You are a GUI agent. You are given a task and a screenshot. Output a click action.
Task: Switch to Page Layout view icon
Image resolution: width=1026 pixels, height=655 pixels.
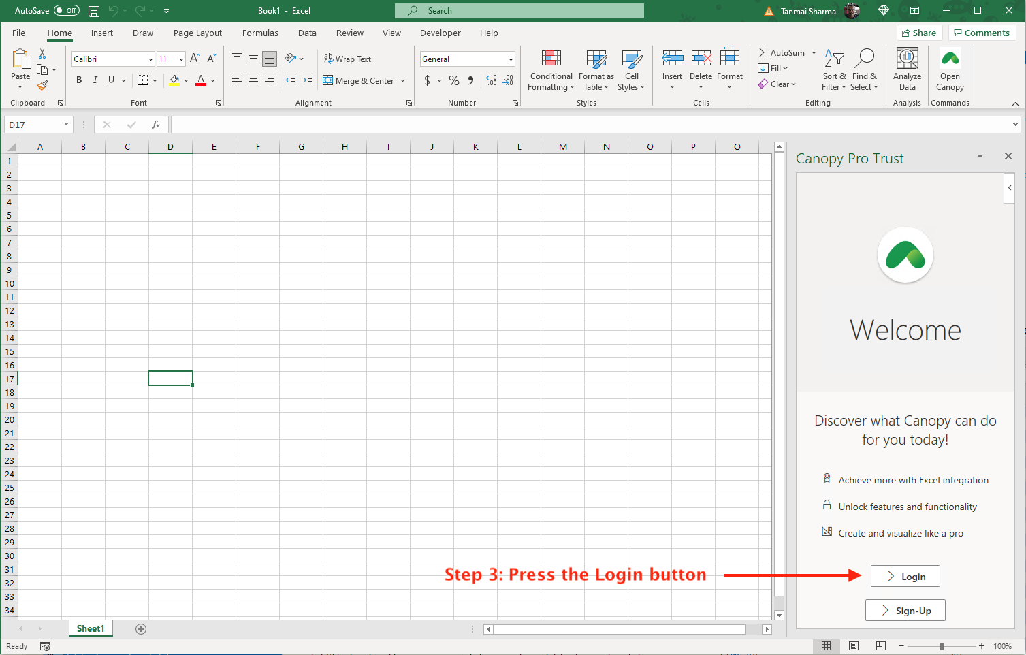[854, 646]
